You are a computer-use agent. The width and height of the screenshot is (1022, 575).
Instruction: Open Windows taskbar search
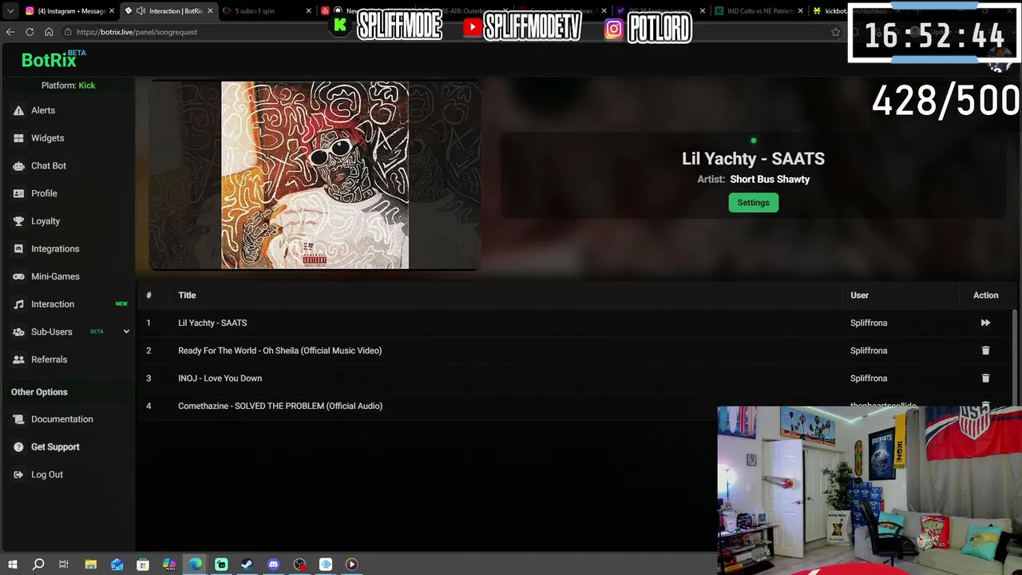(x=38, y=565)
